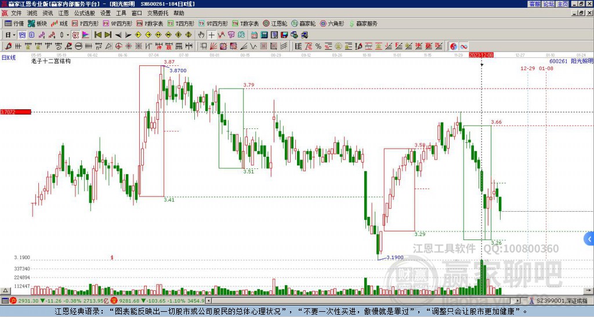Select the red pen drawing tool
This screenshot has width=594, height=317.
coord(8,46)
